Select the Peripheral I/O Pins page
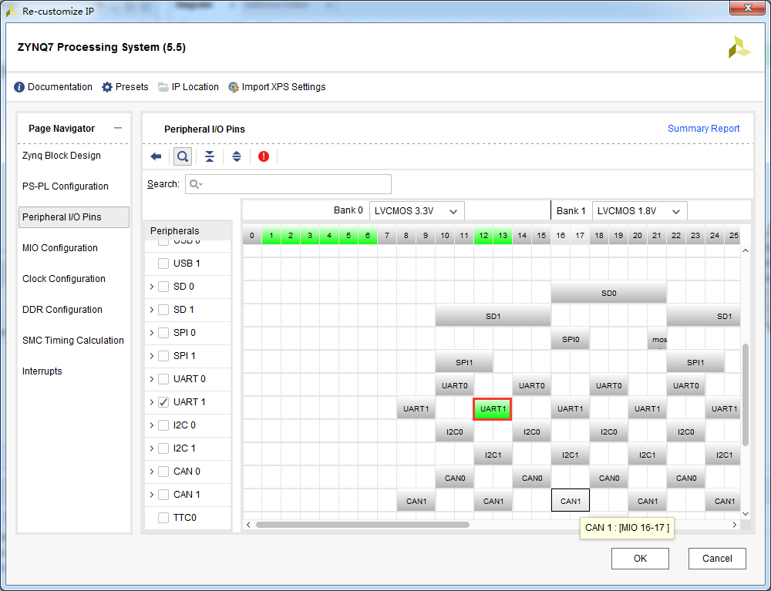Screen dimensions: 771x591 (x=74, y=217)
